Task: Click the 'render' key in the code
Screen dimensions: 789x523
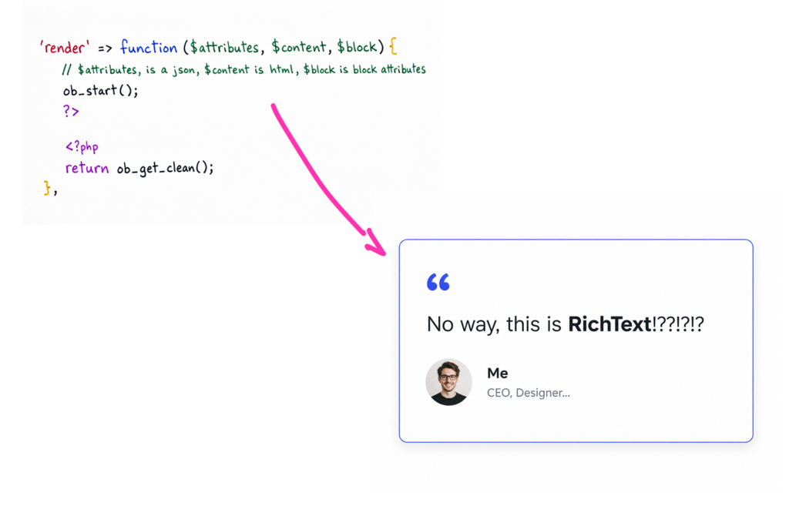Action: [x=65, y=48]
